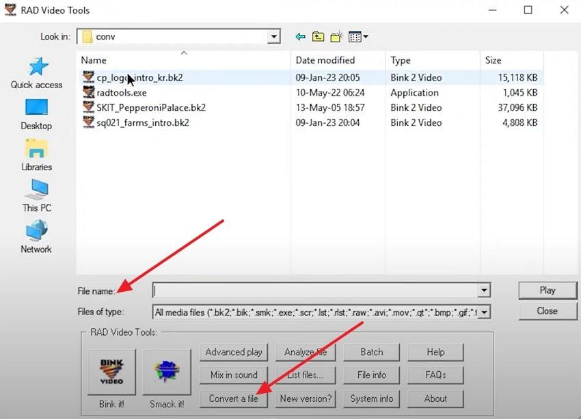Screen dimensions: 581x419
Task: Click the Smacker icon button
Action: [x=167, y=372]
